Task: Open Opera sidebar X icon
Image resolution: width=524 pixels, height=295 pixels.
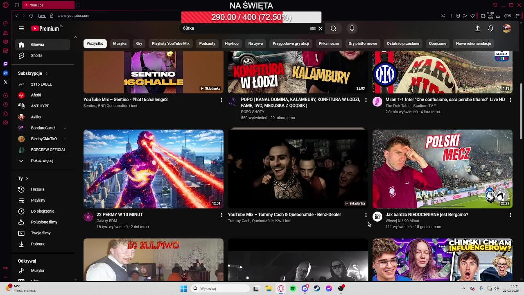Action: coord(5,82)
